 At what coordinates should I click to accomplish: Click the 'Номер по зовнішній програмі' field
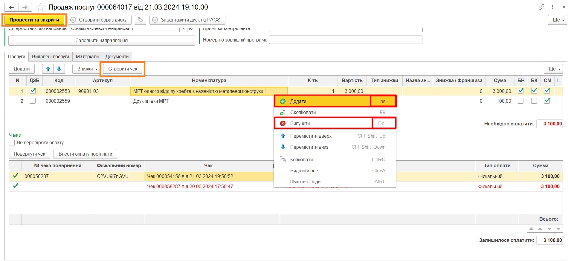(345, 40)
